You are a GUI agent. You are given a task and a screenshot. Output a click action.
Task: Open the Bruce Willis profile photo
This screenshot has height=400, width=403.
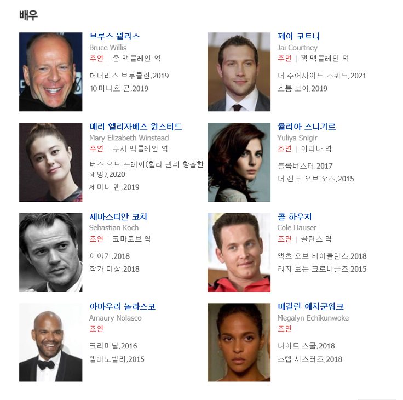point(50,72)
